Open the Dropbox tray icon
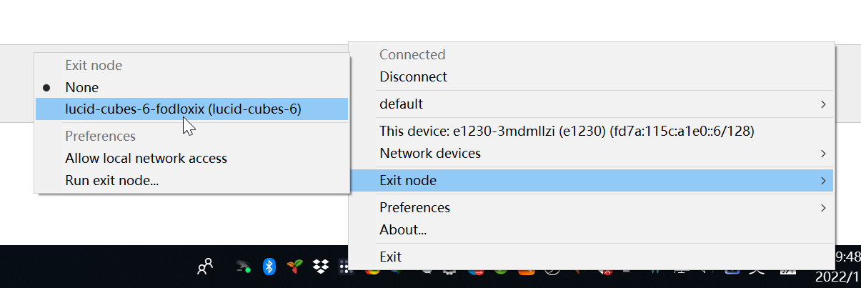This screenshot has height=288, width=861. pyautogui.click(x=321, y=267)
